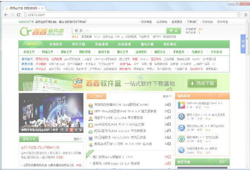Bookmark this page with the star icon
This screenshot has height=170, width=250.
pyautogui.click(x=239, y=15)
